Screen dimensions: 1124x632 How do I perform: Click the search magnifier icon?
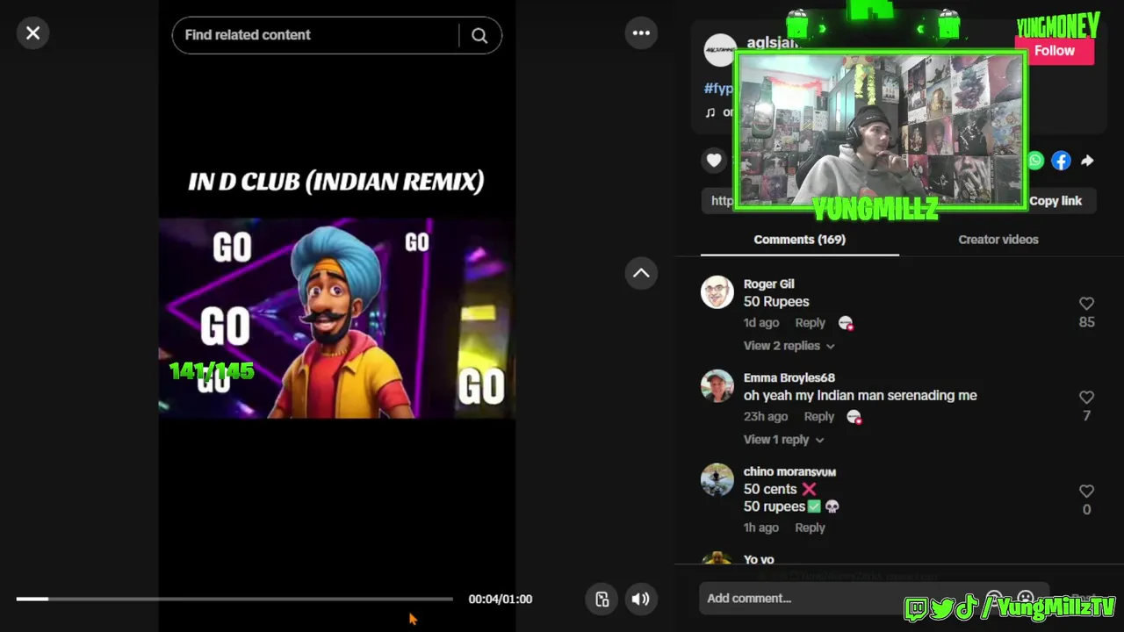(x=479, y=35)
